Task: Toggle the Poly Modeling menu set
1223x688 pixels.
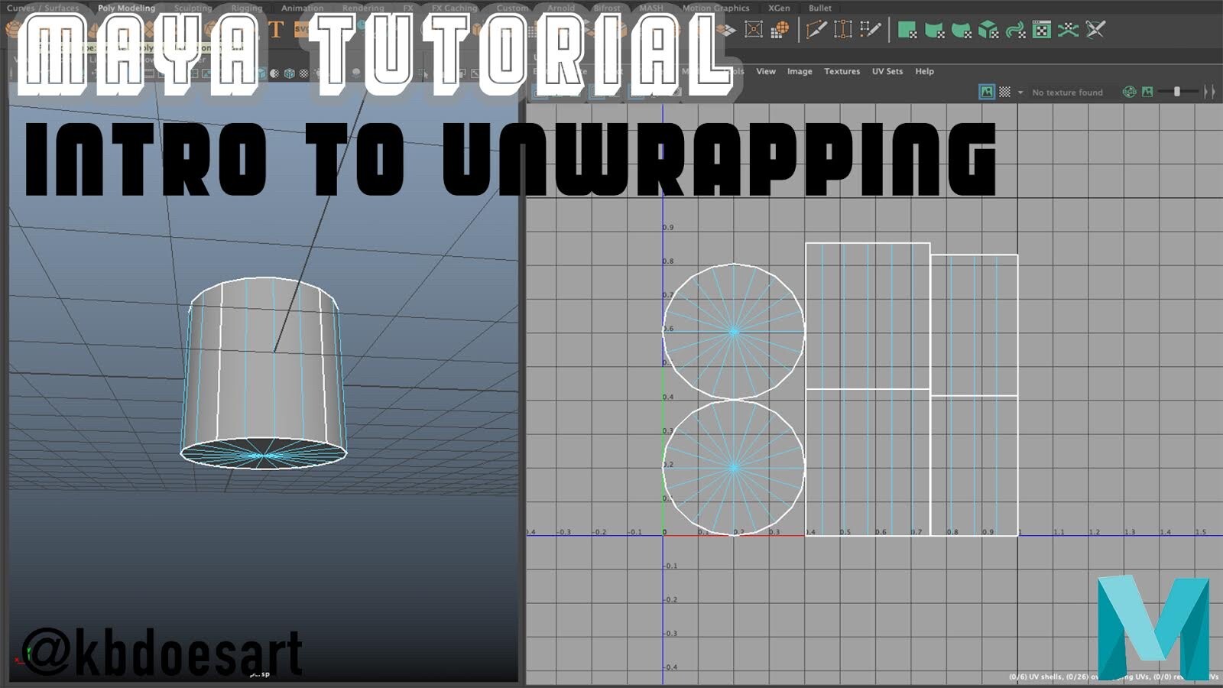Action: (127, 8)
